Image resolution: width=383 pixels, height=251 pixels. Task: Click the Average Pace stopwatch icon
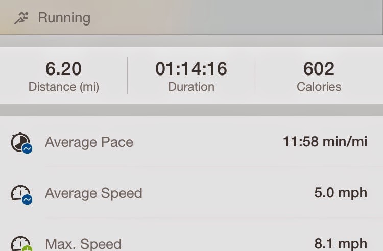(x=20, y=142)
